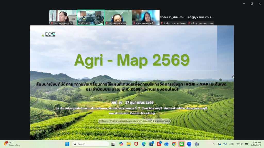
Task: Launch Microsoft Edge browser
Action: (x=144, y=144)
